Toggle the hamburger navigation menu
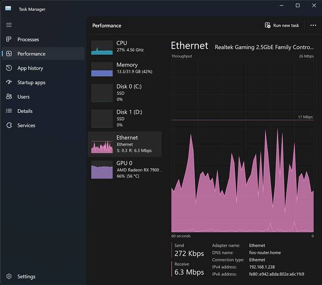 click(x=9, y=25)
